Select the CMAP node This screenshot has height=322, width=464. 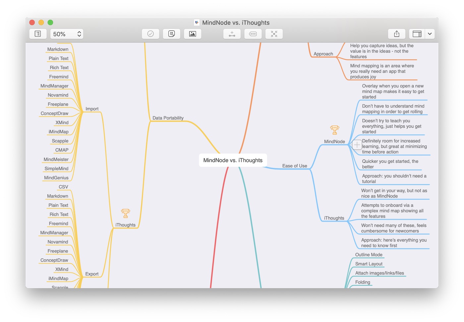[x=62, y=150]
